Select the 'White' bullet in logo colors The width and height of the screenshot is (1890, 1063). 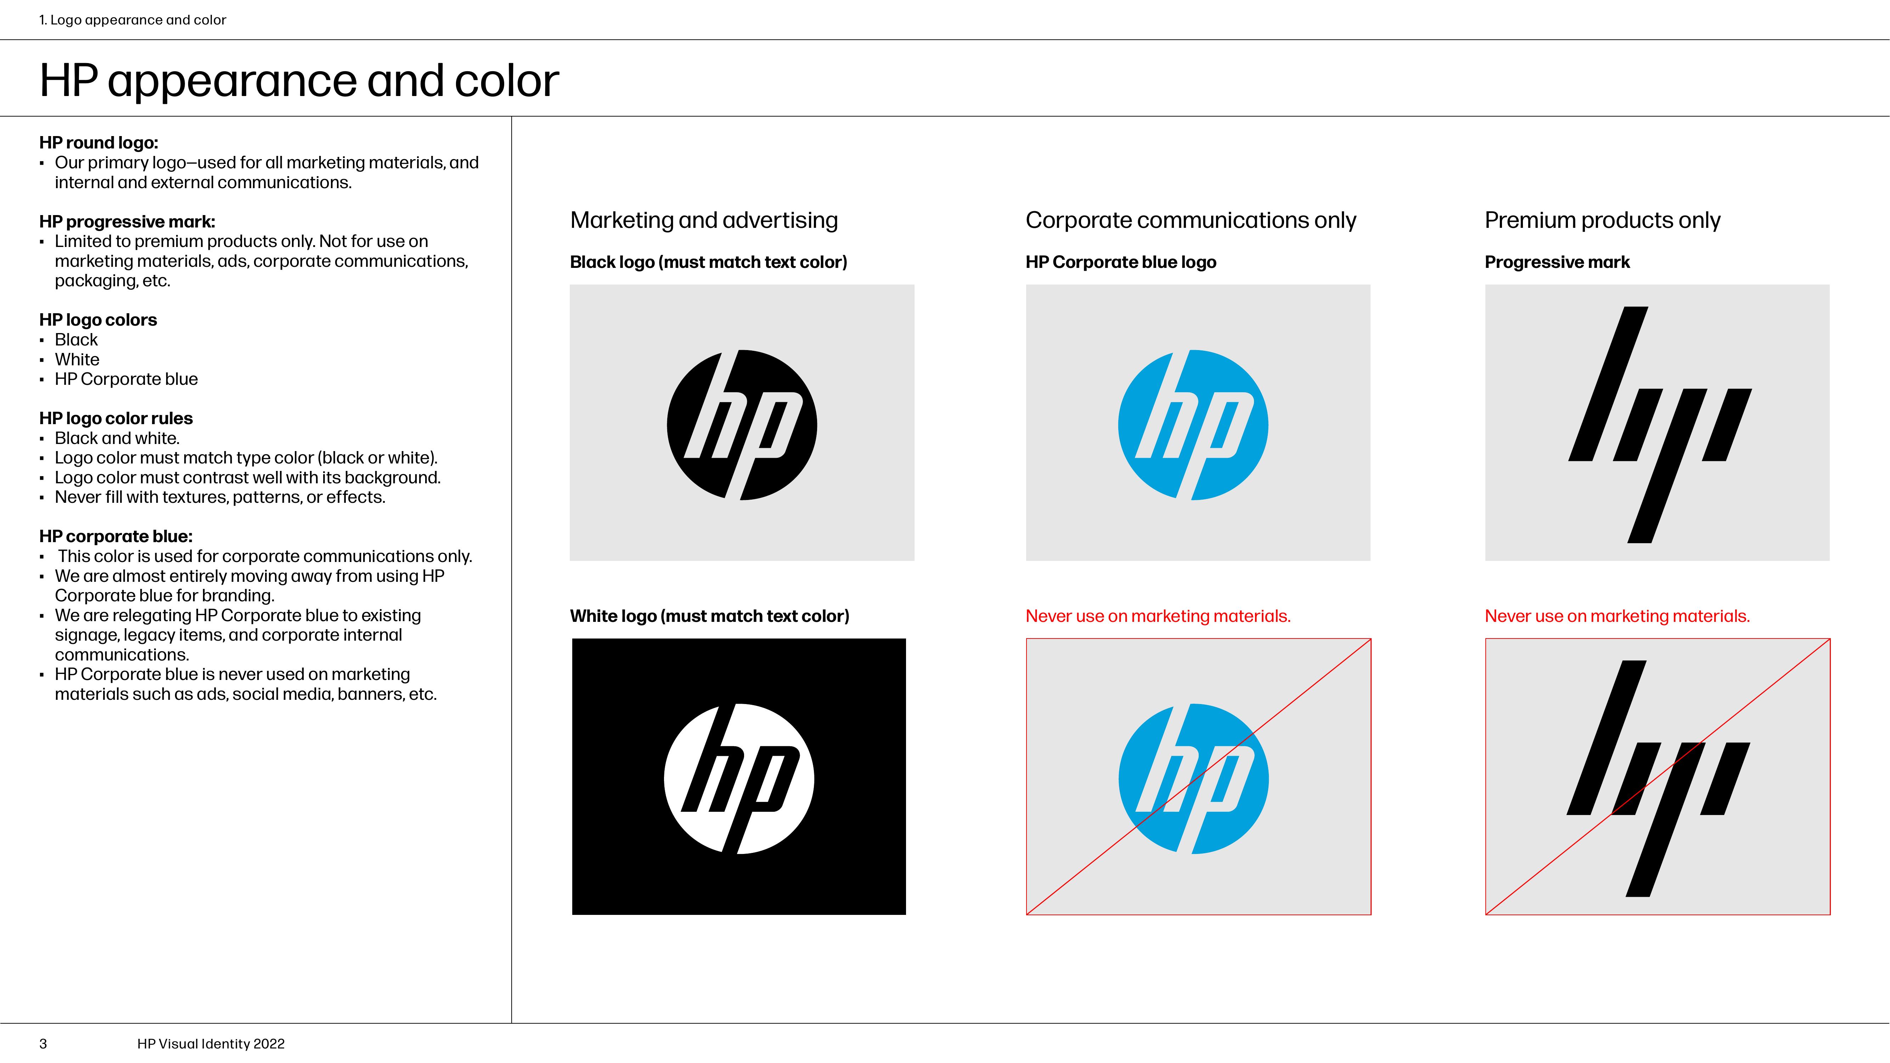point(77,359)
